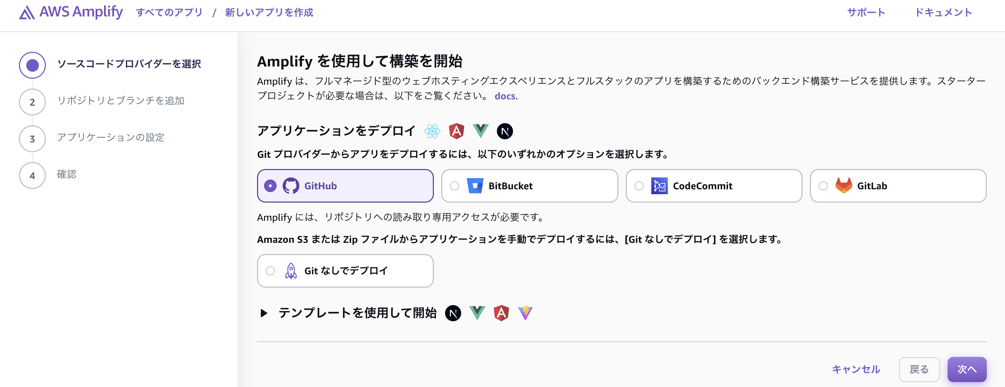Screen dimensions: 1005x387
Task: Click the 次へ button
Action: (966, 369)
